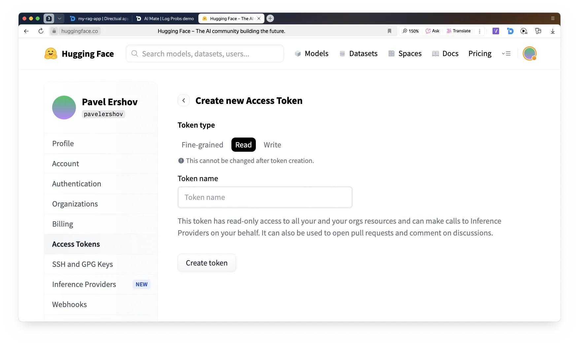Expand the navigation more-menu next to Pricing
Screen dimensions: 579x346
point(506,53)
